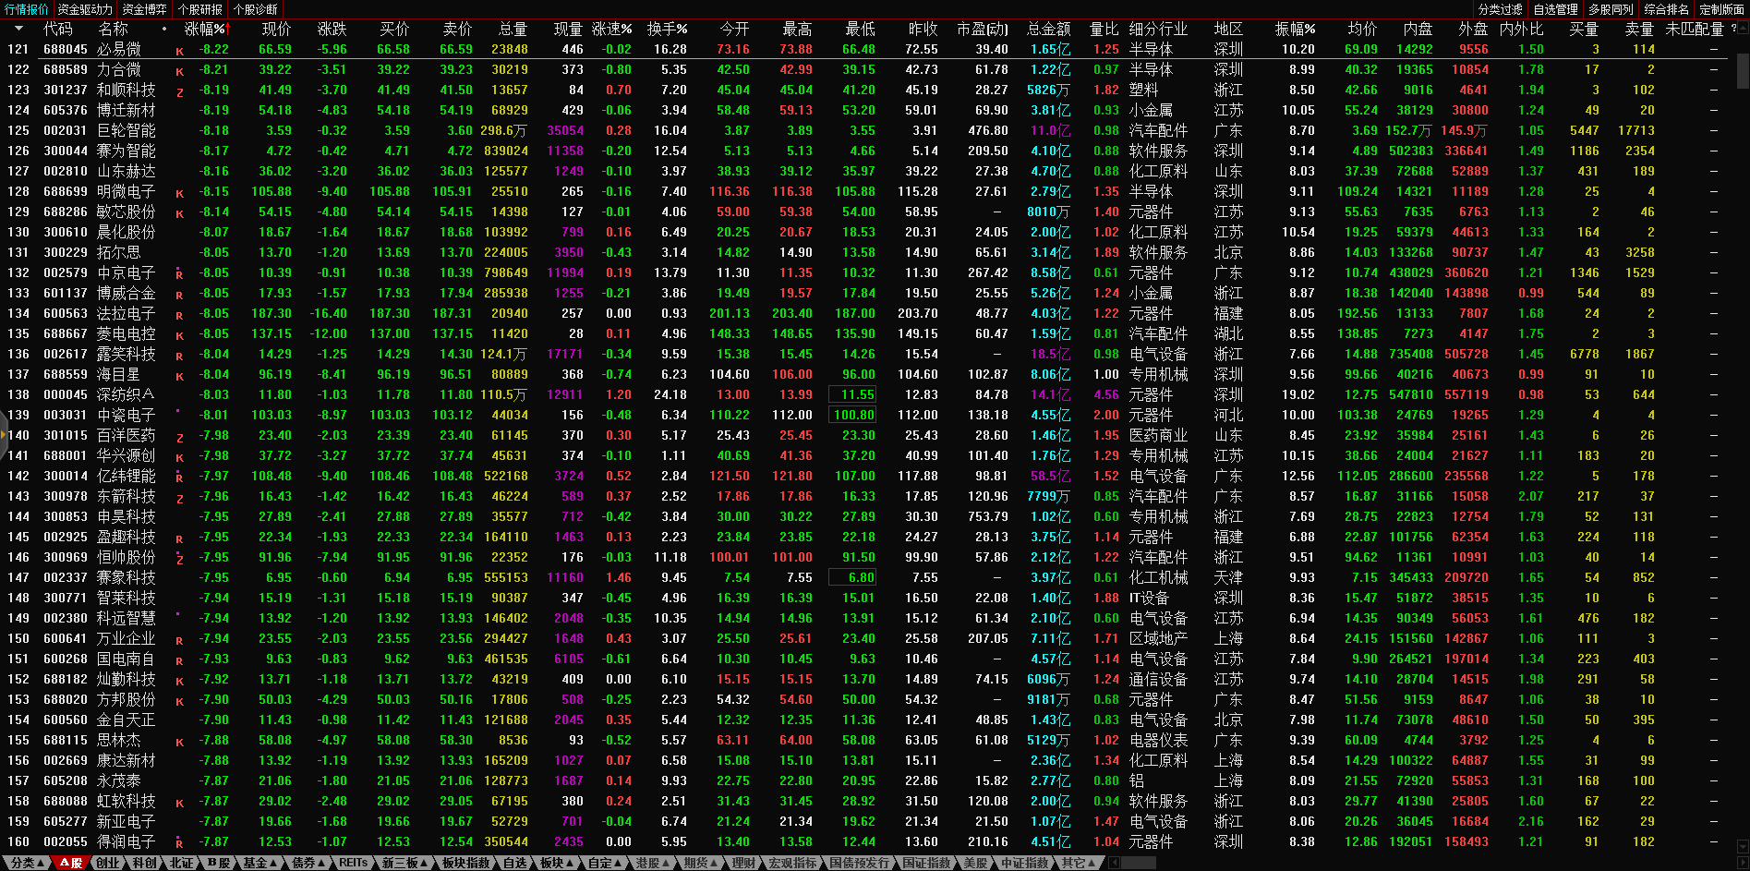Click the dot column header next to 名称
Image resolution: width=1750 pixels, height=871 pixels.
click(x=164, y=29)
